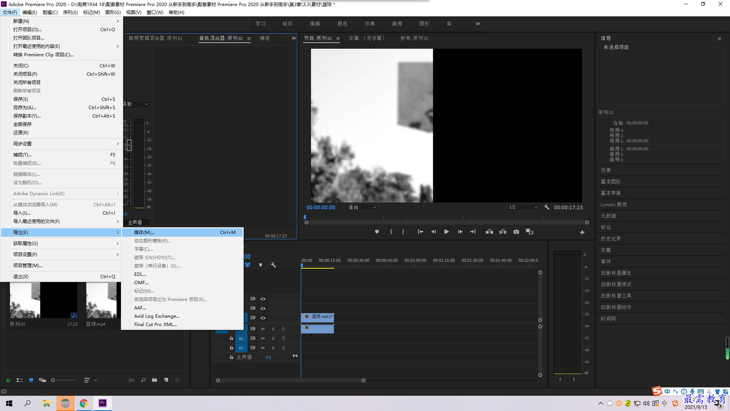
Task: Open the 历史记录 panel
Action: 611,239
